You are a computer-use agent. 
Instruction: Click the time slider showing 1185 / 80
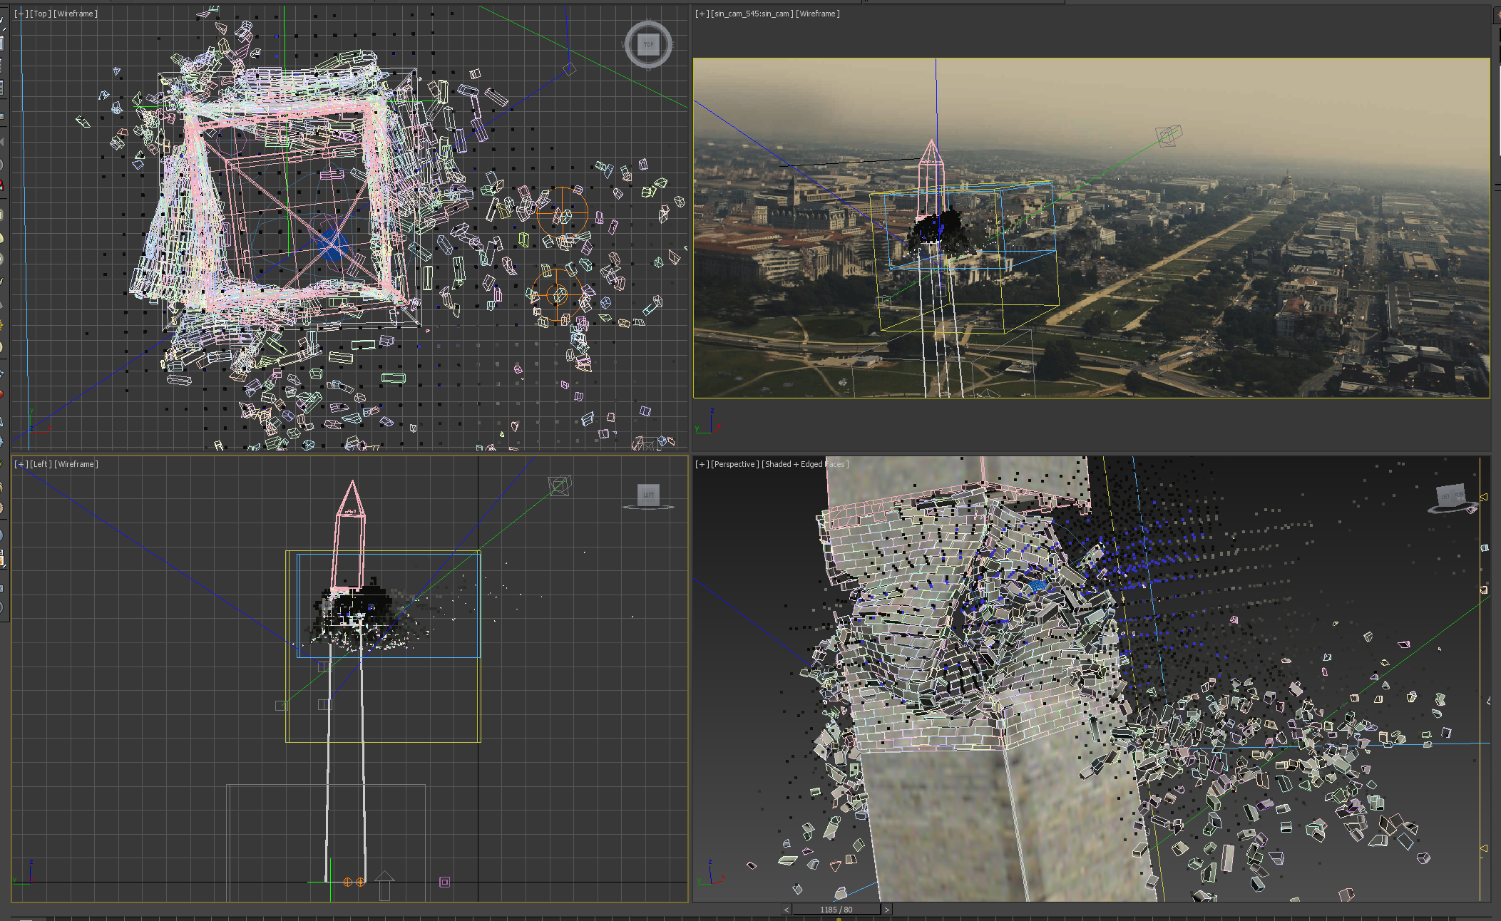click(836, 910)
